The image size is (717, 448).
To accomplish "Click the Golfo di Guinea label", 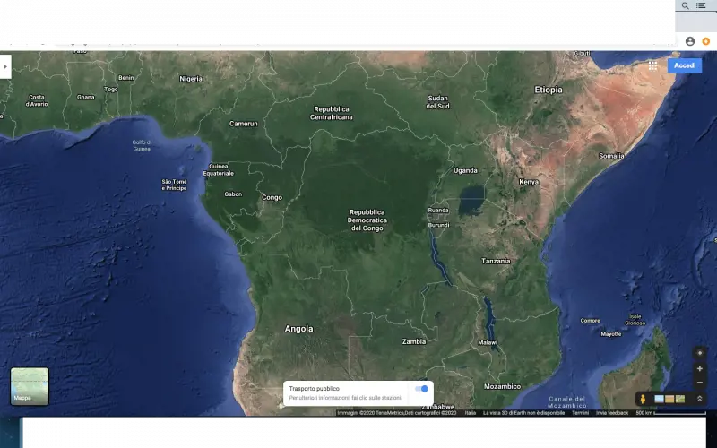I will click(x=142, y=145).
